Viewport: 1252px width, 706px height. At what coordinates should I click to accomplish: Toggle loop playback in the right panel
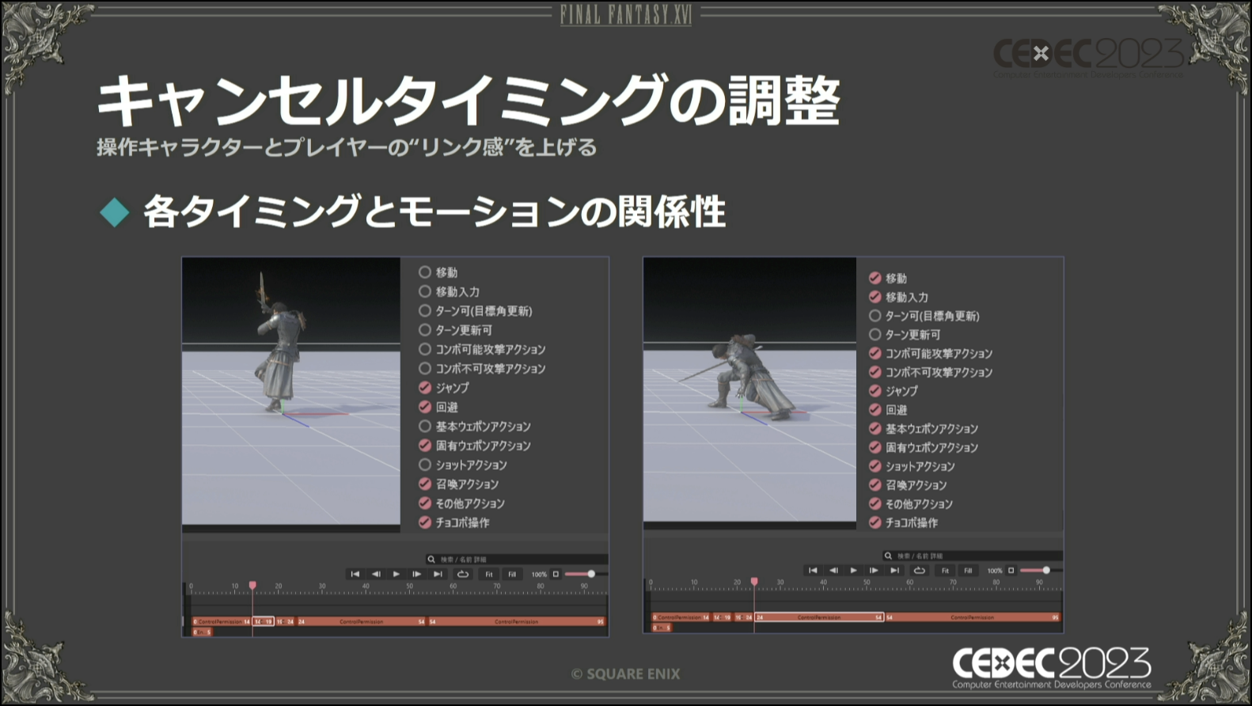pyautogui.click(x=920, y=570)
